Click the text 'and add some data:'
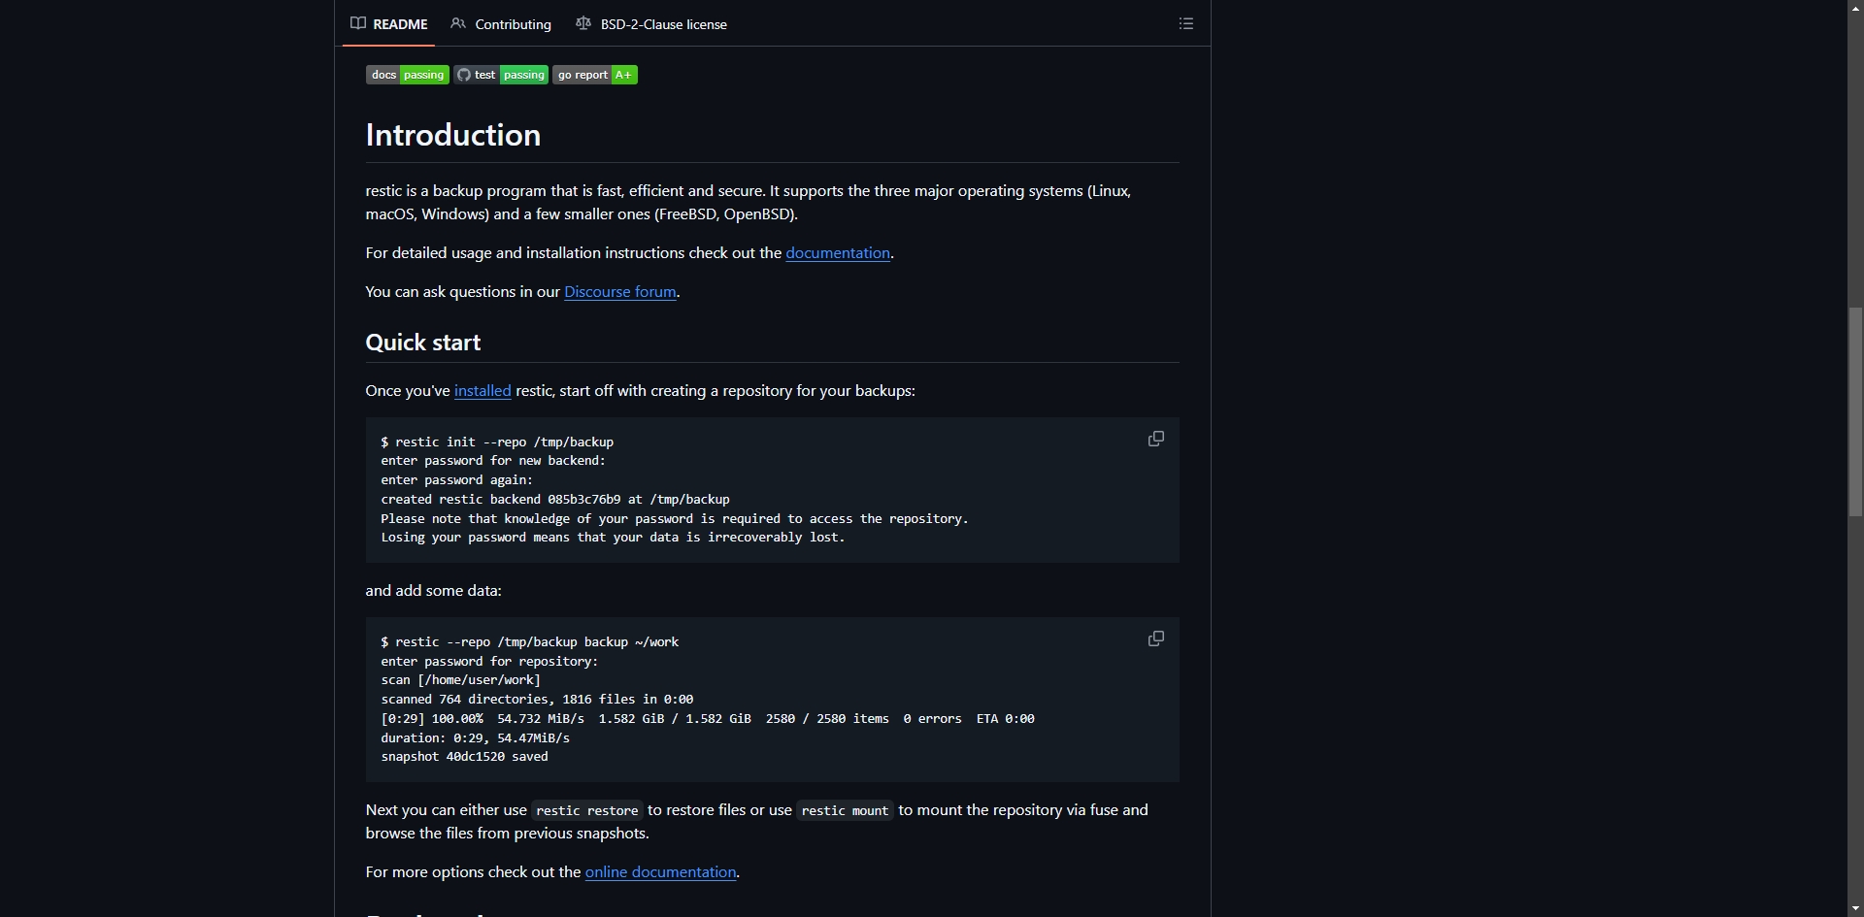Screen dimensions: 1864x917 (x=434, y=590)
